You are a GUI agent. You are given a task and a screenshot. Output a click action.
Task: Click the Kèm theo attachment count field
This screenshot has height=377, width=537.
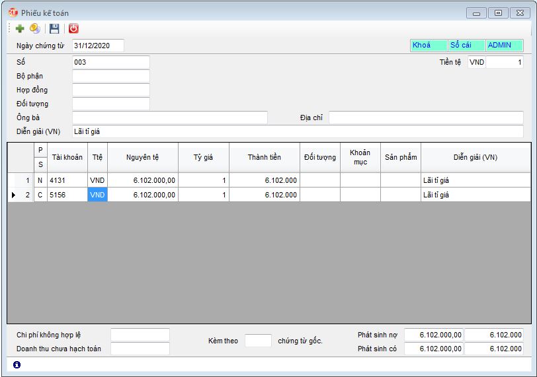coord(258,341)
